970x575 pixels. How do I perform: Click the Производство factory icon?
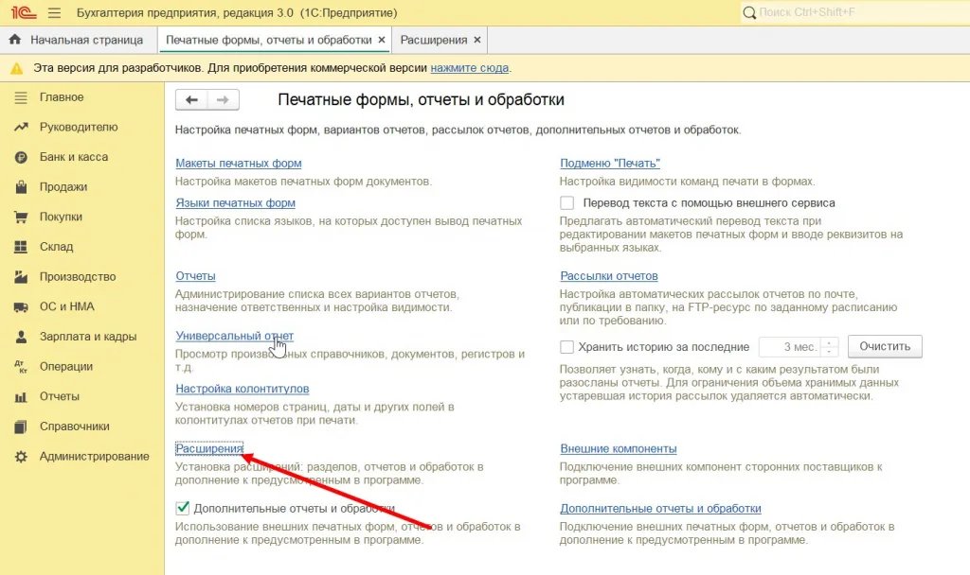(21, 277)
